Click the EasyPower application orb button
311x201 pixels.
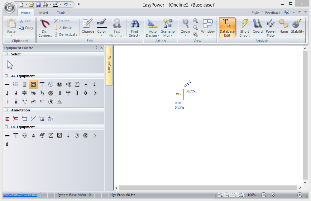point(9,8)
